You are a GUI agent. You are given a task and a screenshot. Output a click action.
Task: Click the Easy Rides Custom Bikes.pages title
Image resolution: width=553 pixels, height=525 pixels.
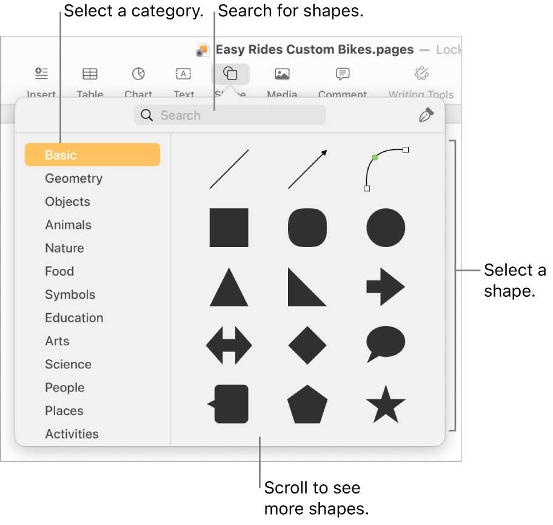click(315, 49)
